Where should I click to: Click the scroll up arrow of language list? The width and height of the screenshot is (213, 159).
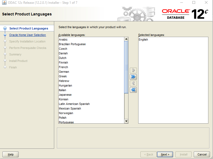pos(126,39)
